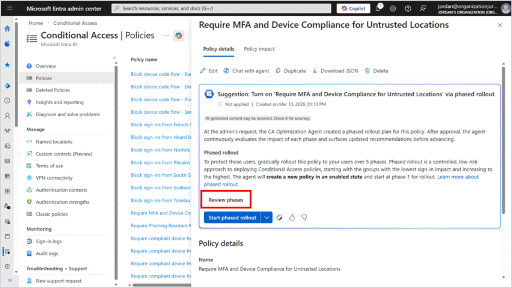This screenshot has height=288, width=512.
Task: Open the Start phased rollout dropdown arrow
Action: click(x=266, y=217)
